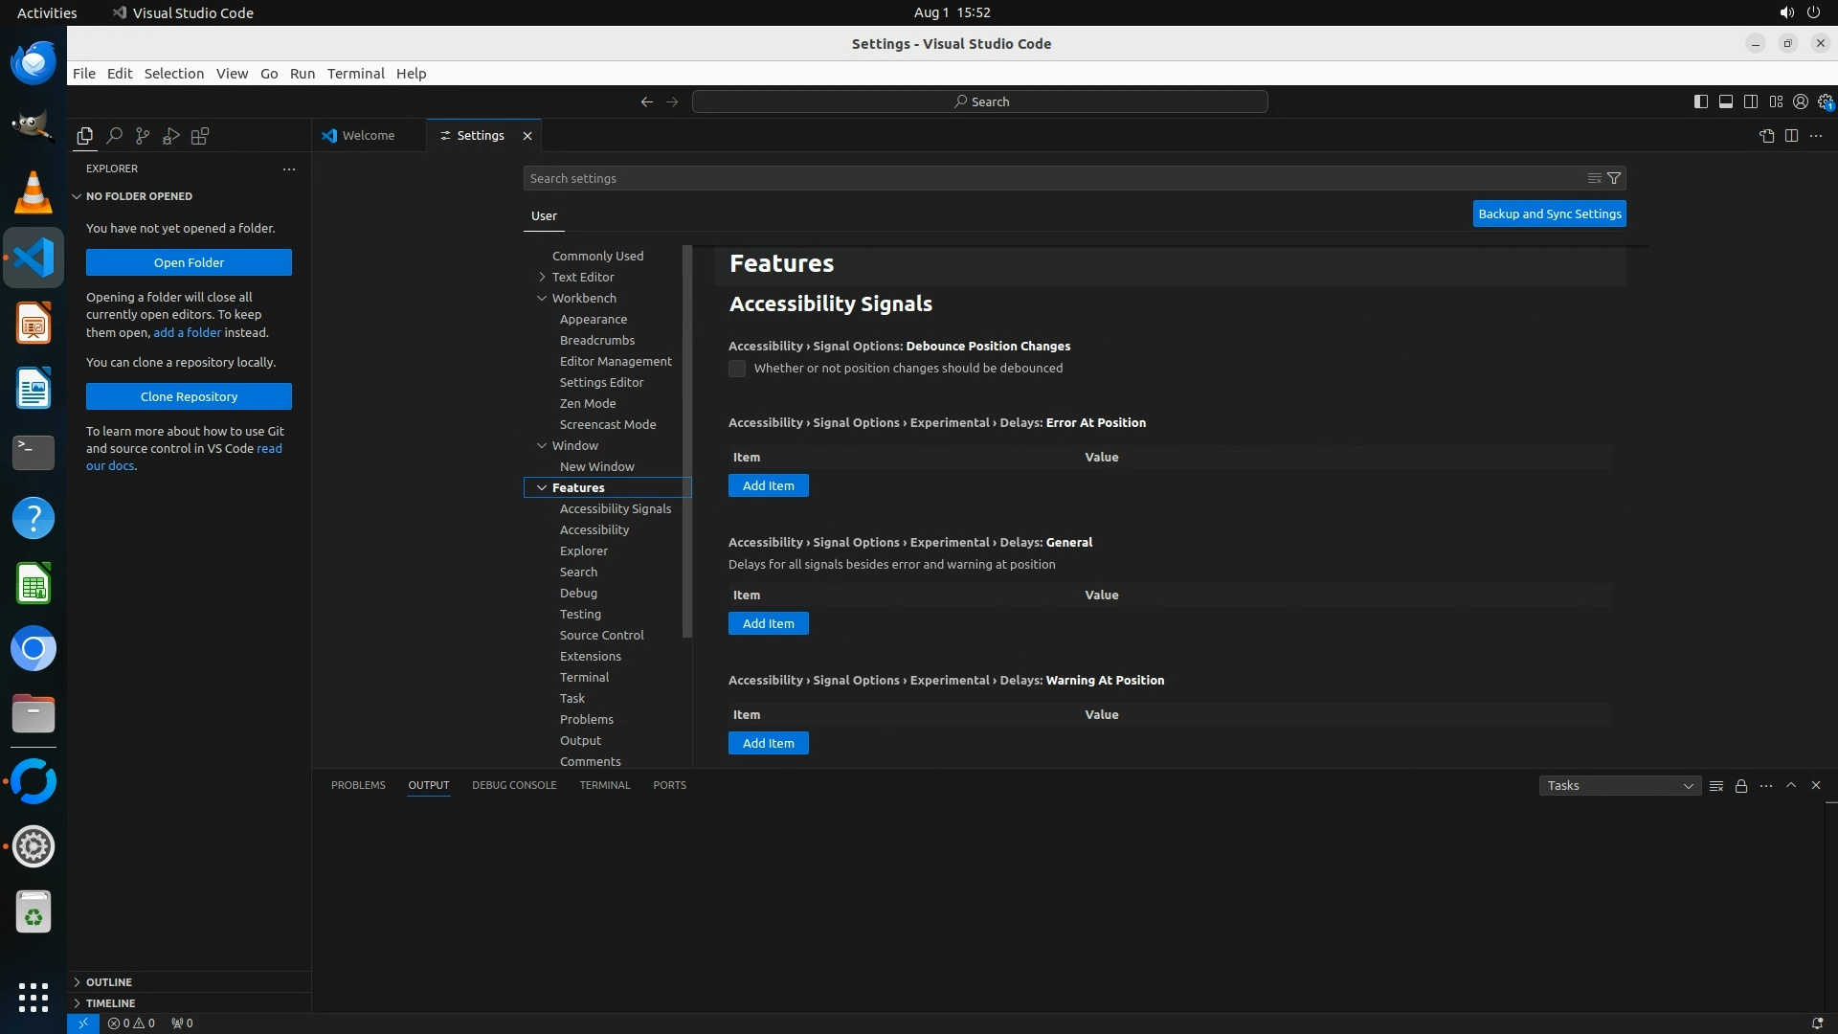Switch to the Debug Console tab

[x=514, y=785]
